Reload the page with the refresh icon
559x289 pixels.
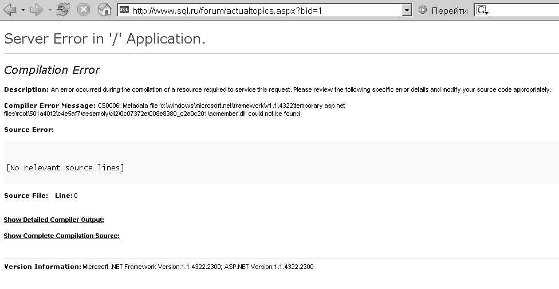click(x=63, y=10)
